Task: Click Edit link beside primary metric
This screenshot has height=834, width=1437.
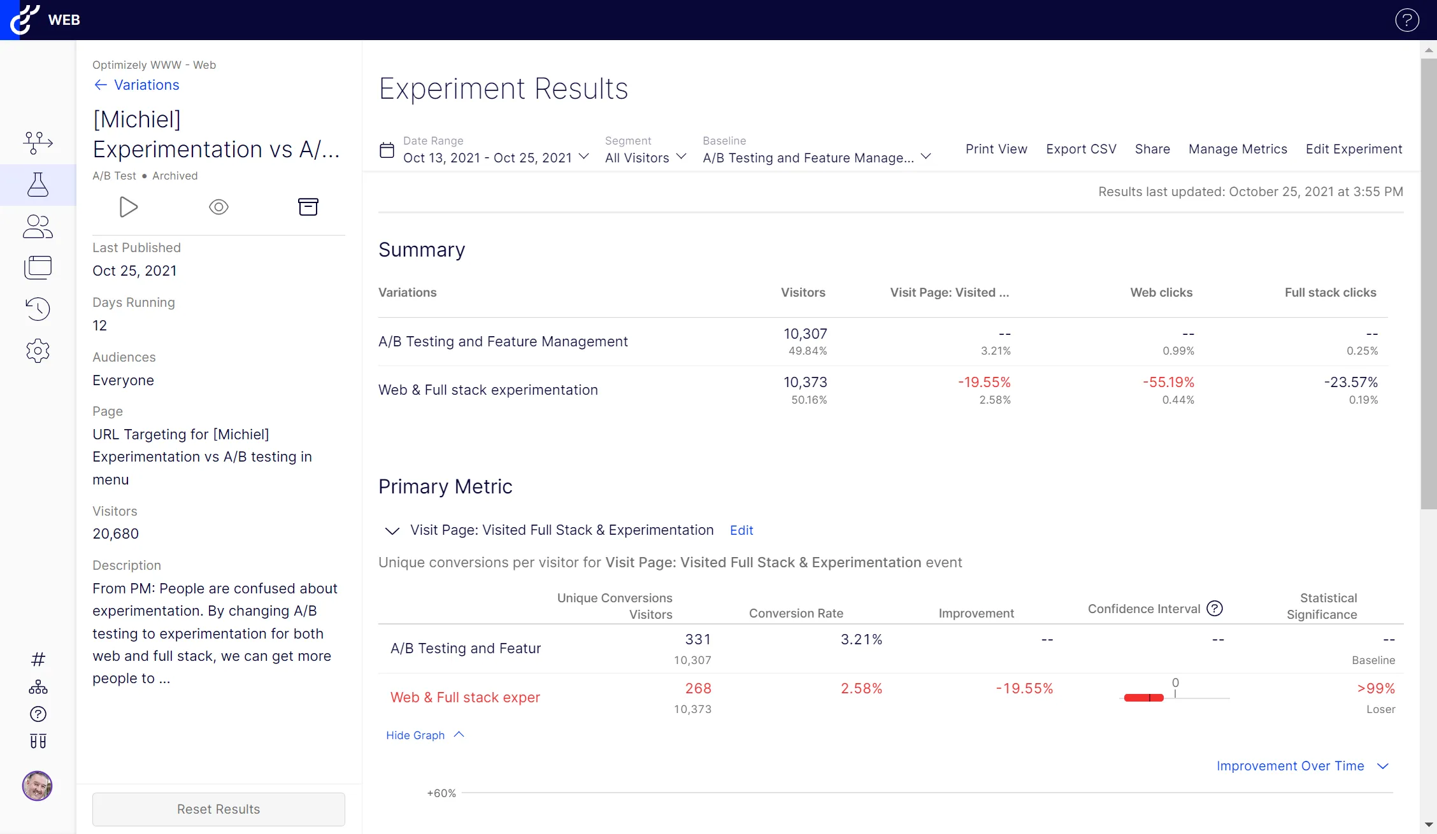Action: pos(741,530)
